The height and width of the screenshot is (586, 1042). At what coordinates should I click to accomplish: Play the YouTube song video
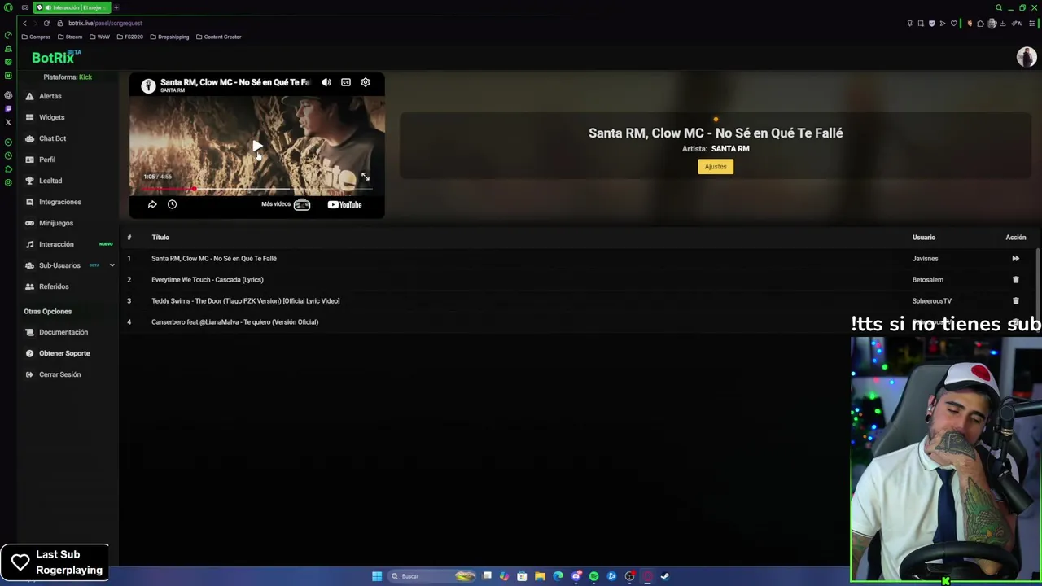point(256,146)
